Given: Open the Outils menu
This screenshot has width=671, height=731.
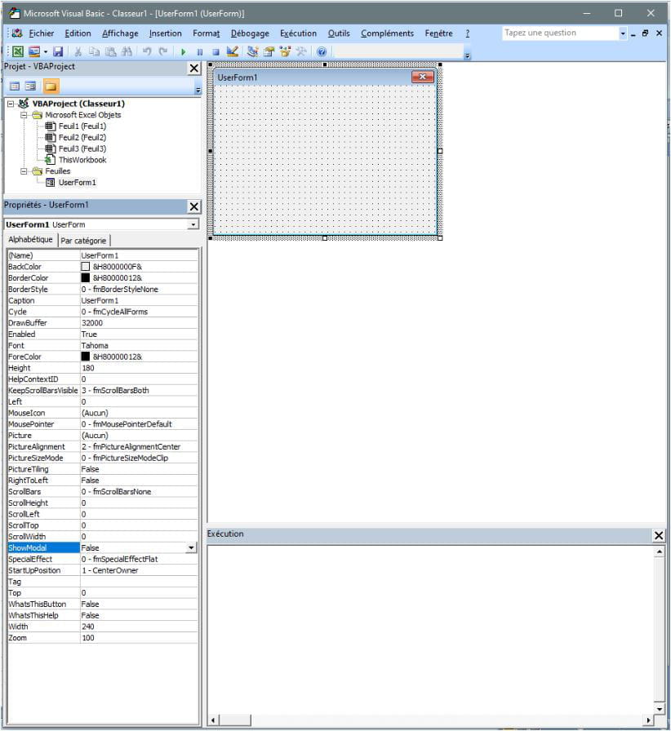Looking at the screenshot, I should coord(339,33).
